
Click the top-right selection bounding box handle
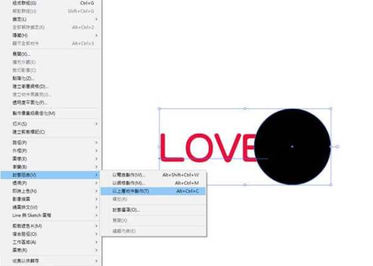331,109
